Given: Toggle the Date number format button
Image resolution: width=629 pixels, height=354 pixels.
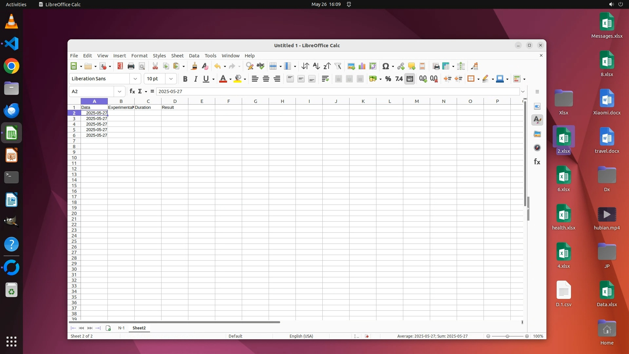Looking at the screenshot, I should coord(410,79).
